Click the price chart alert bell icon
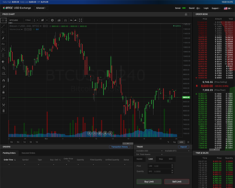 186,15
